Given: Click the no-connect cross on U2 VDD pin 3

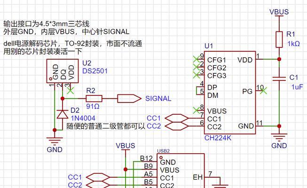Looking at the screenshot, I should [71, 90].
